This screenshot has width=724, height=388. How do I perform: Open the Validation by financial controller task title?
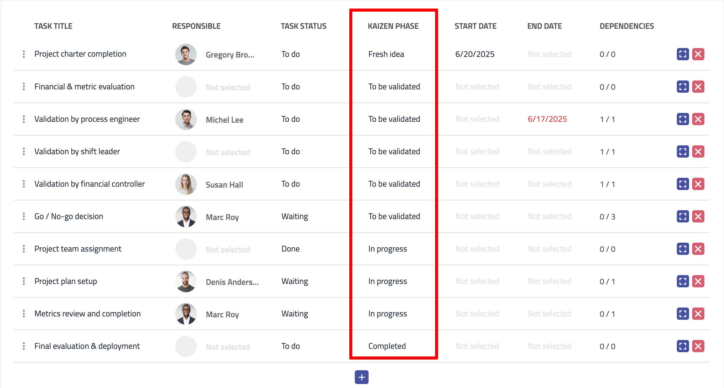[x=89, y=184]
